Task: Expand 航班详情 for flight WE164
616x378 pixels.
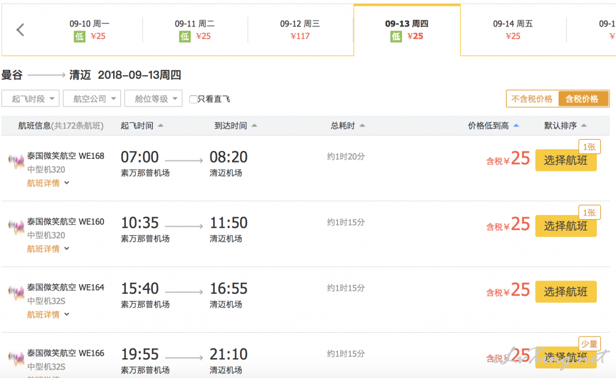Action: [48, 314]
